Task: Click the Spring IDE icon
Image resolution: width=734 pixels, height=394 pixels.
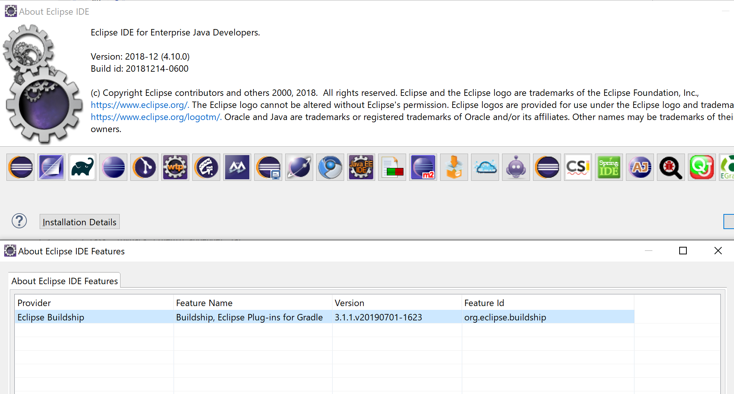Action: pos(609,167)
